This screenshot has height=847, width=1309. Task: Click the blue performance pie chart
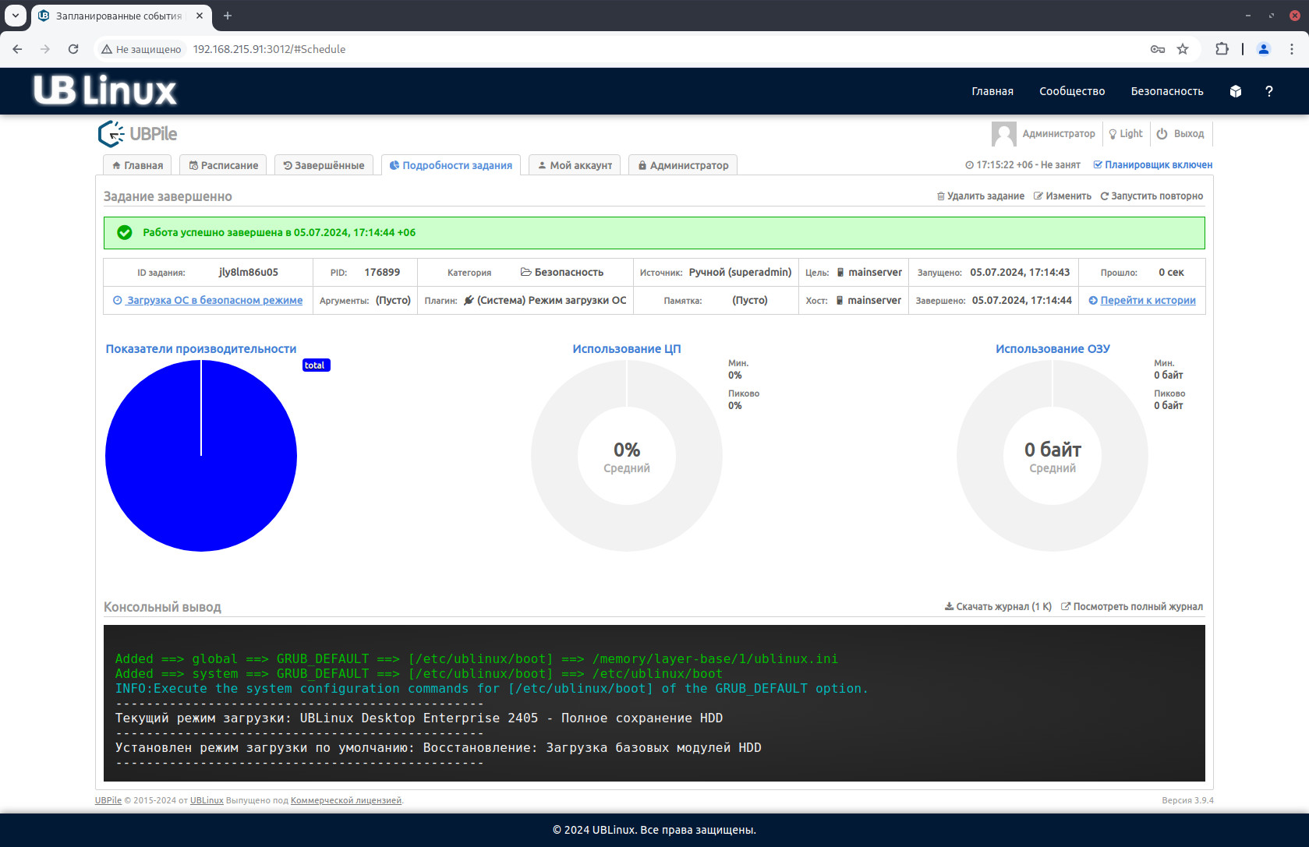tap(201, 456)
